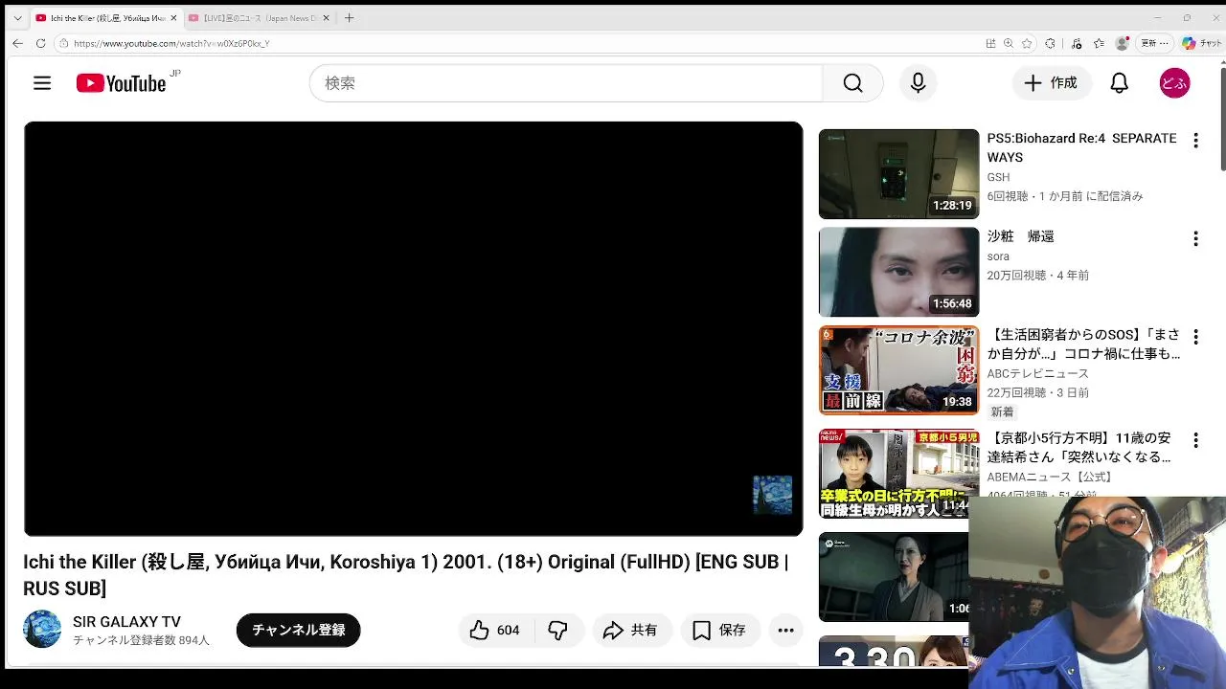
Task: Click チャンネル登録者数 894人 subscriber count
Action: pos(141,640)
